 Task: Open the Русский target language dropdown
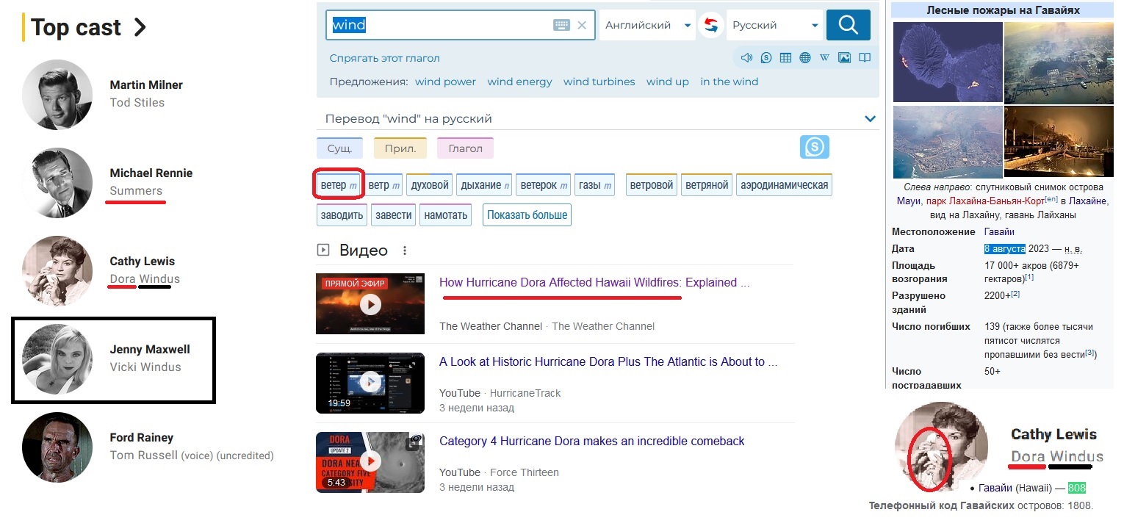pyautogui.click(x=775, y=25)
